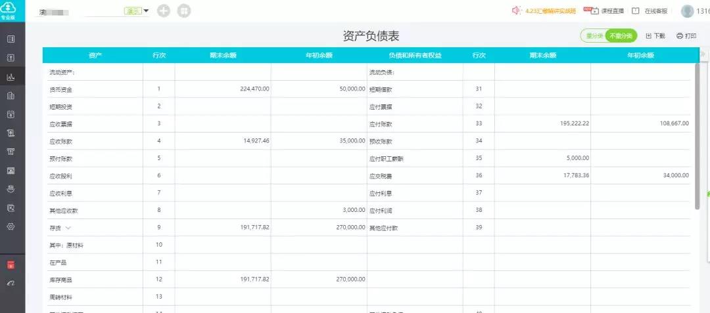The height and width of the screenshot is (313, 710).
Task: Select the sidebar line chart reports icon
Action: (11, 77)
